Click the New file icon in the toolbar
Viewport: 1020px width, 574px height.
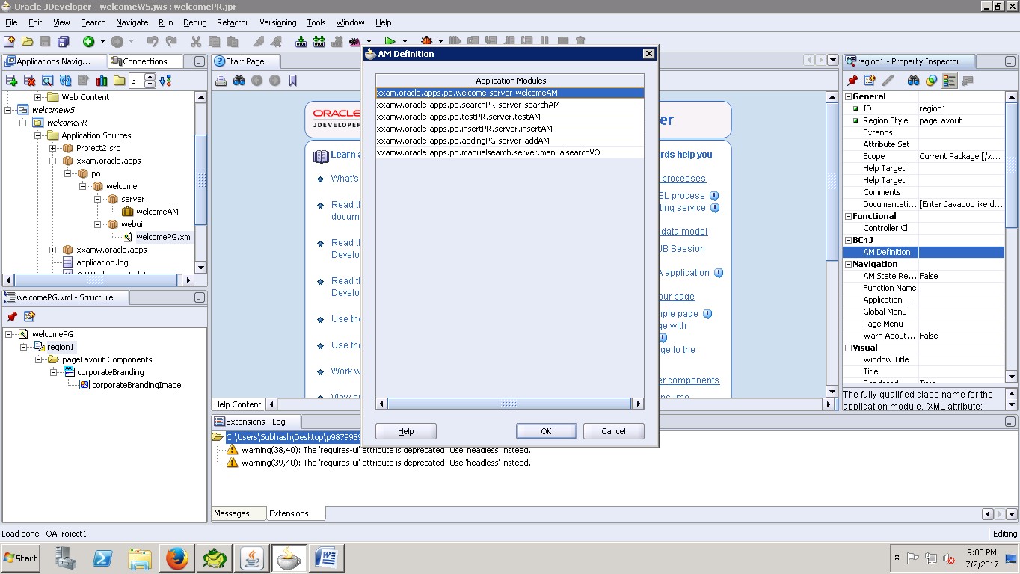[x=10, y=41]
